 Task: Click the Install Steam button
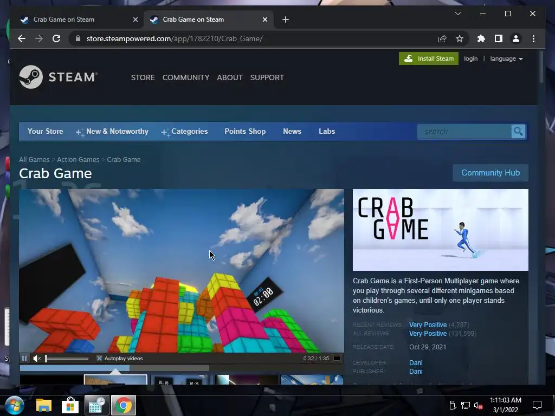click(x=428, y=58)
